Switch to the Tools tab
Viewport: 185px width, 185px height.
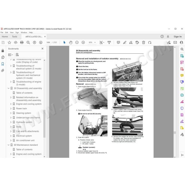(x=15, y=36)
